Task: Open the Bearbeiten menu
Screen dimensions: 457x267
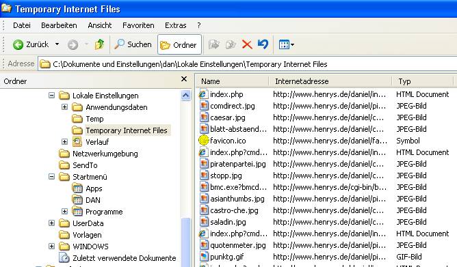Action: (x=59, y=25)
